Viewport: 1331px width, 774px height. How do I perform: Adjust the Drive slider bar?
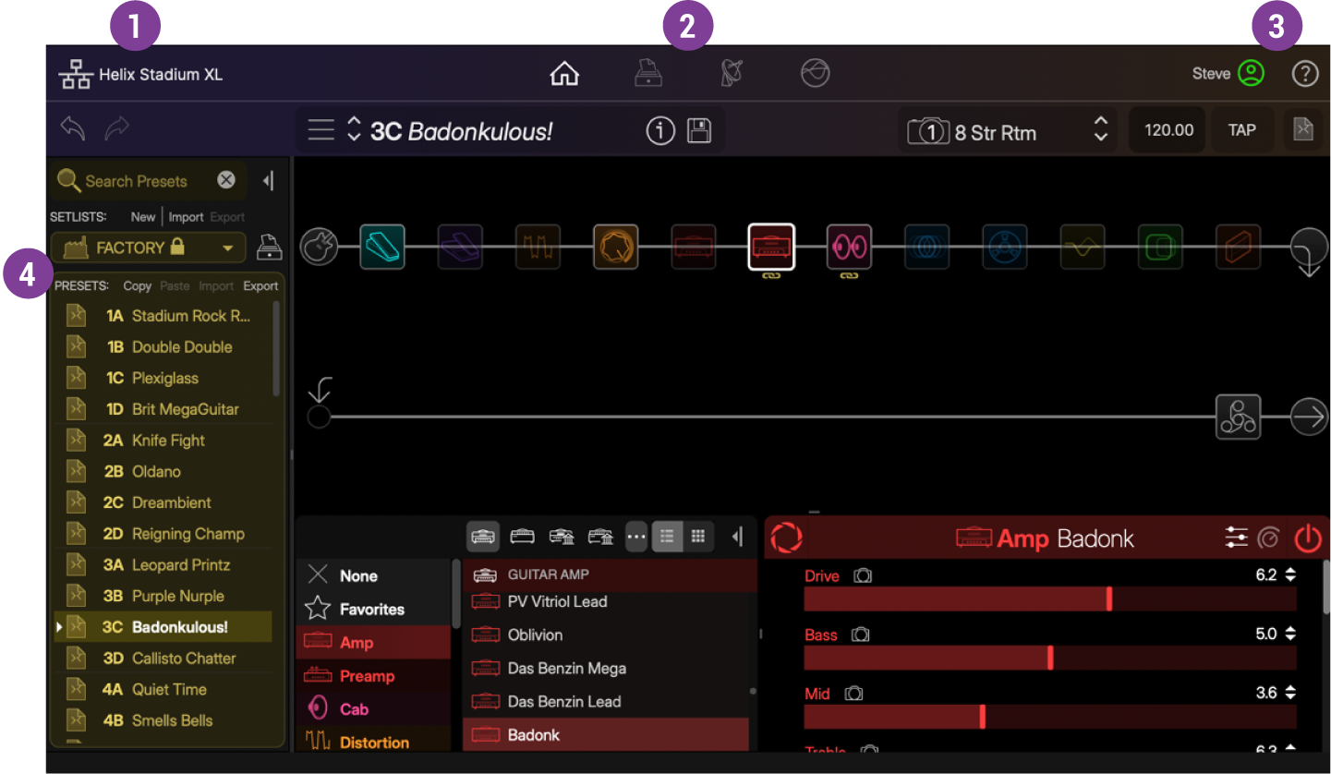point(1049,599)
